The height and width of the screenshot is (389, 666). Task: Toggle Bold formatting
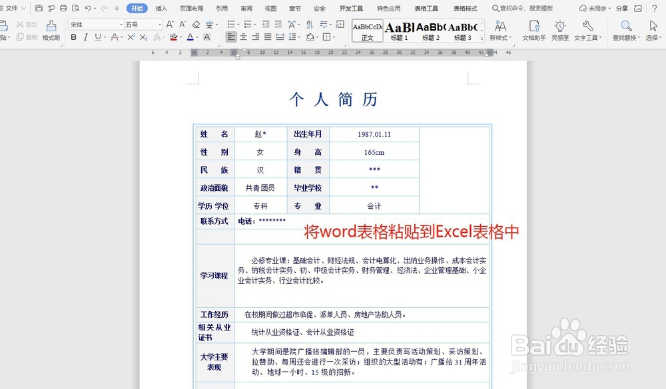(73, 37)
